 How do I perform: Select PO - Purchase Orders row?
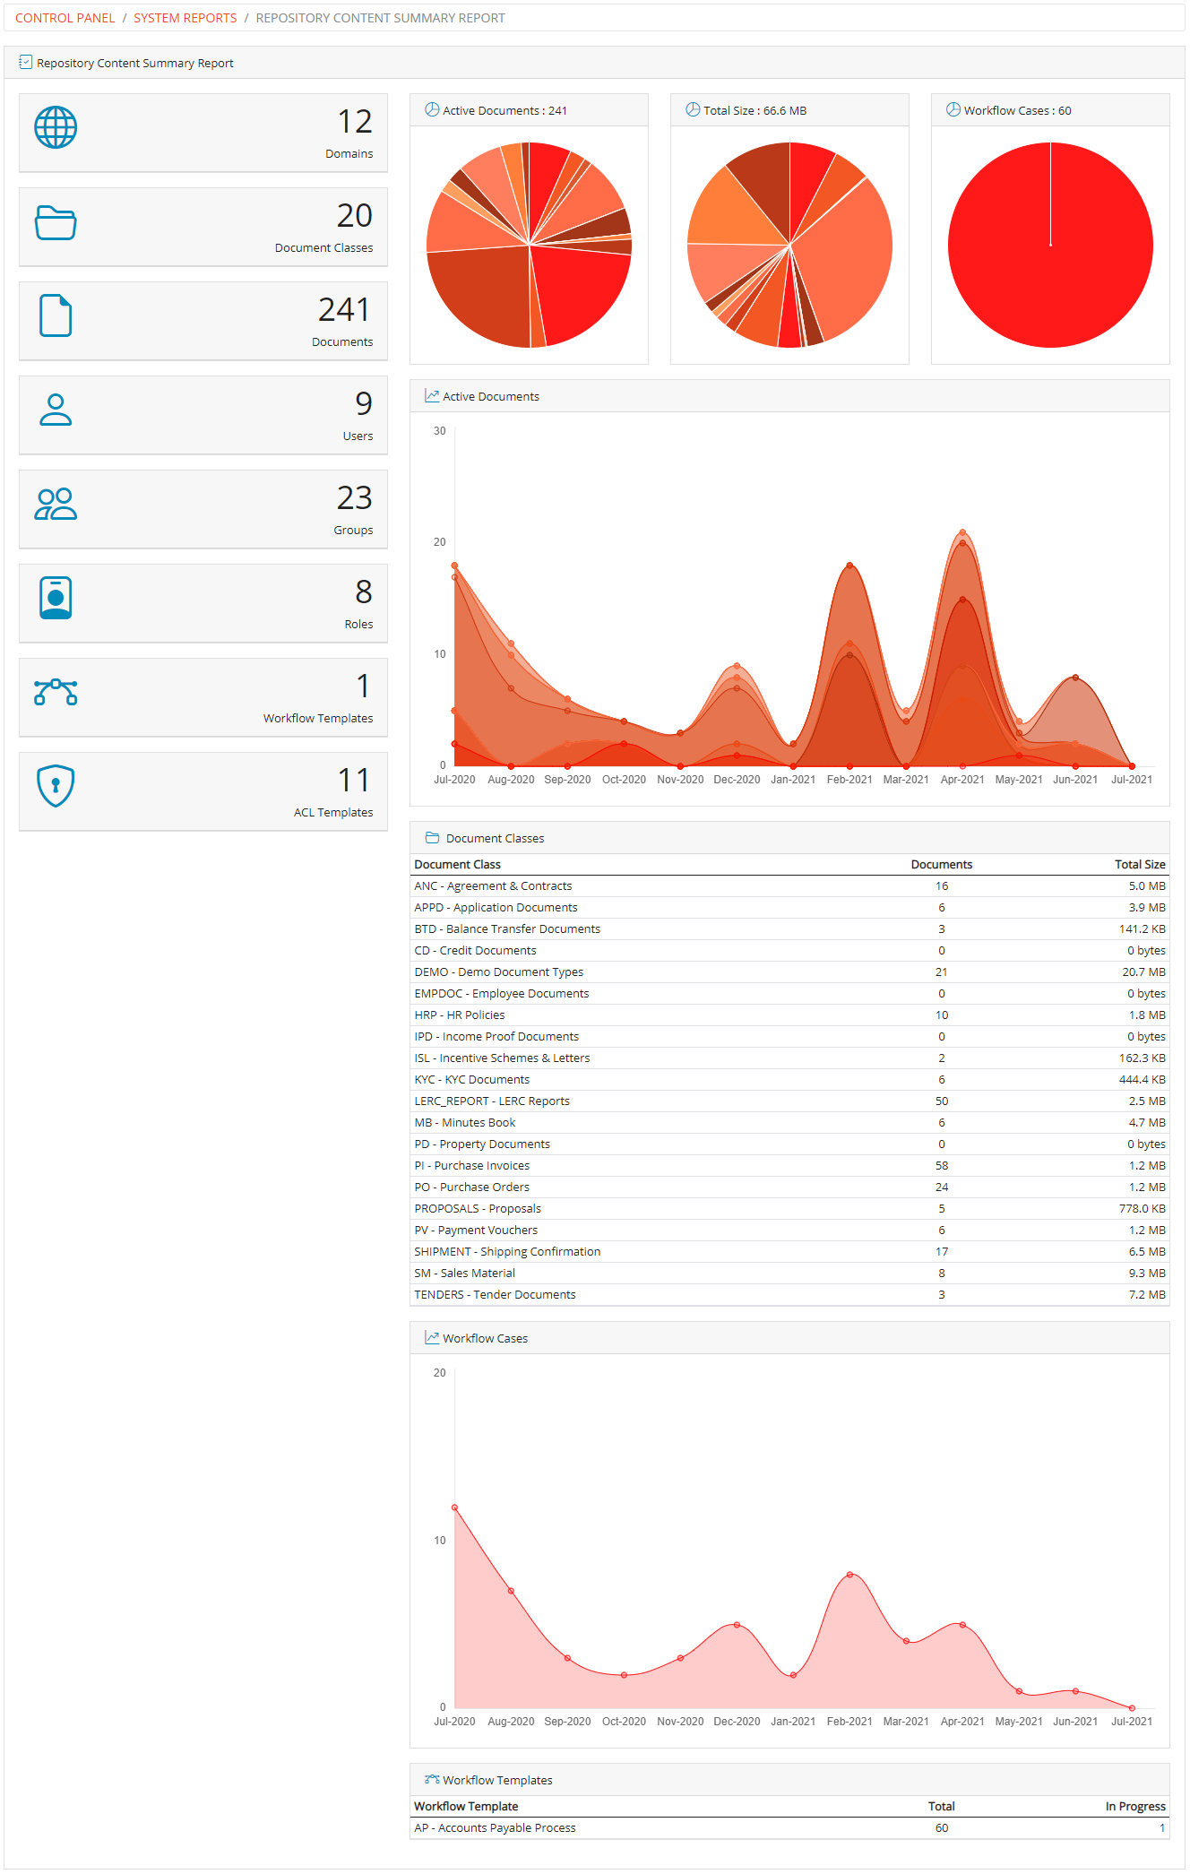789,1187
